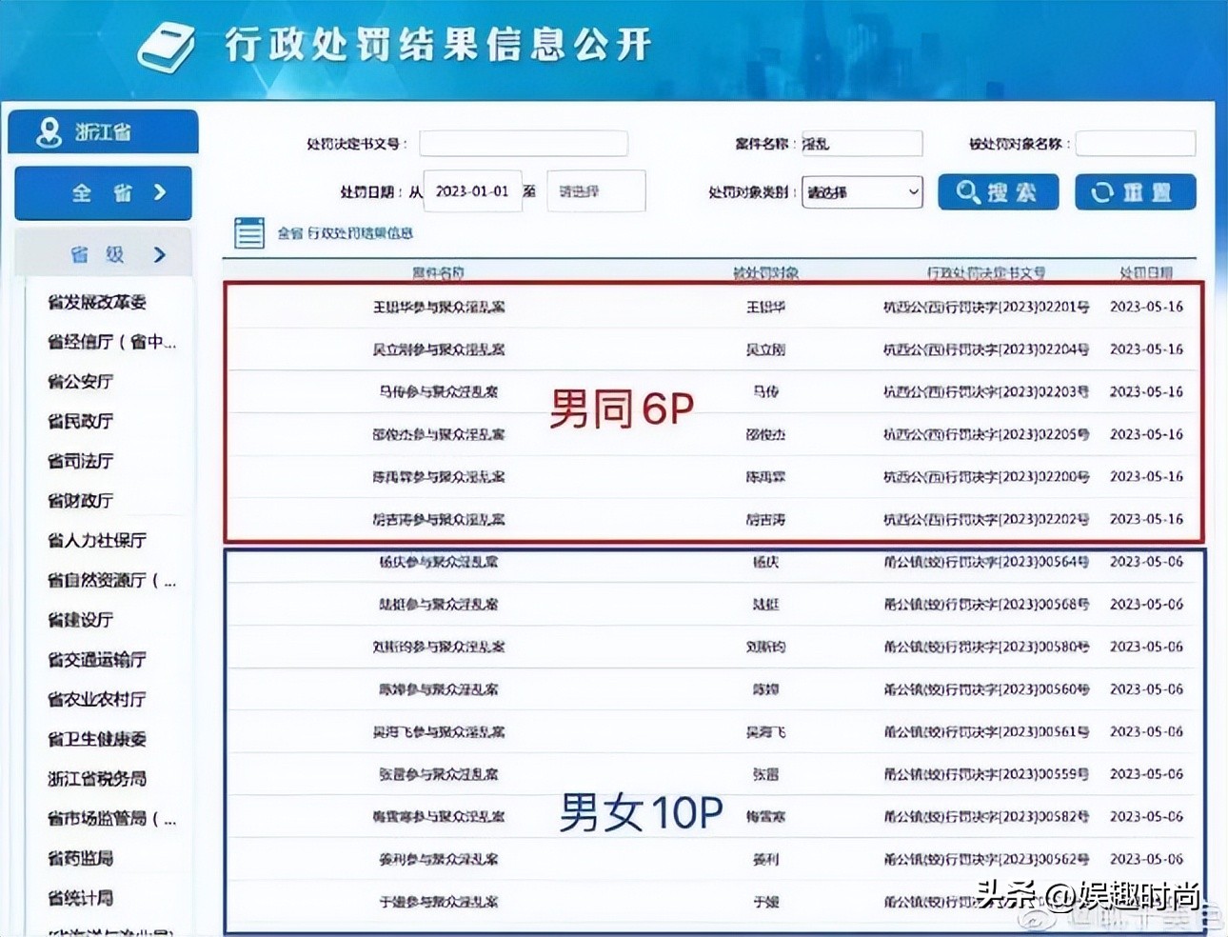Click the 处罚决定书文号 input field
The width and height of the screenshot is (1228, 937).
click(523, 143)
